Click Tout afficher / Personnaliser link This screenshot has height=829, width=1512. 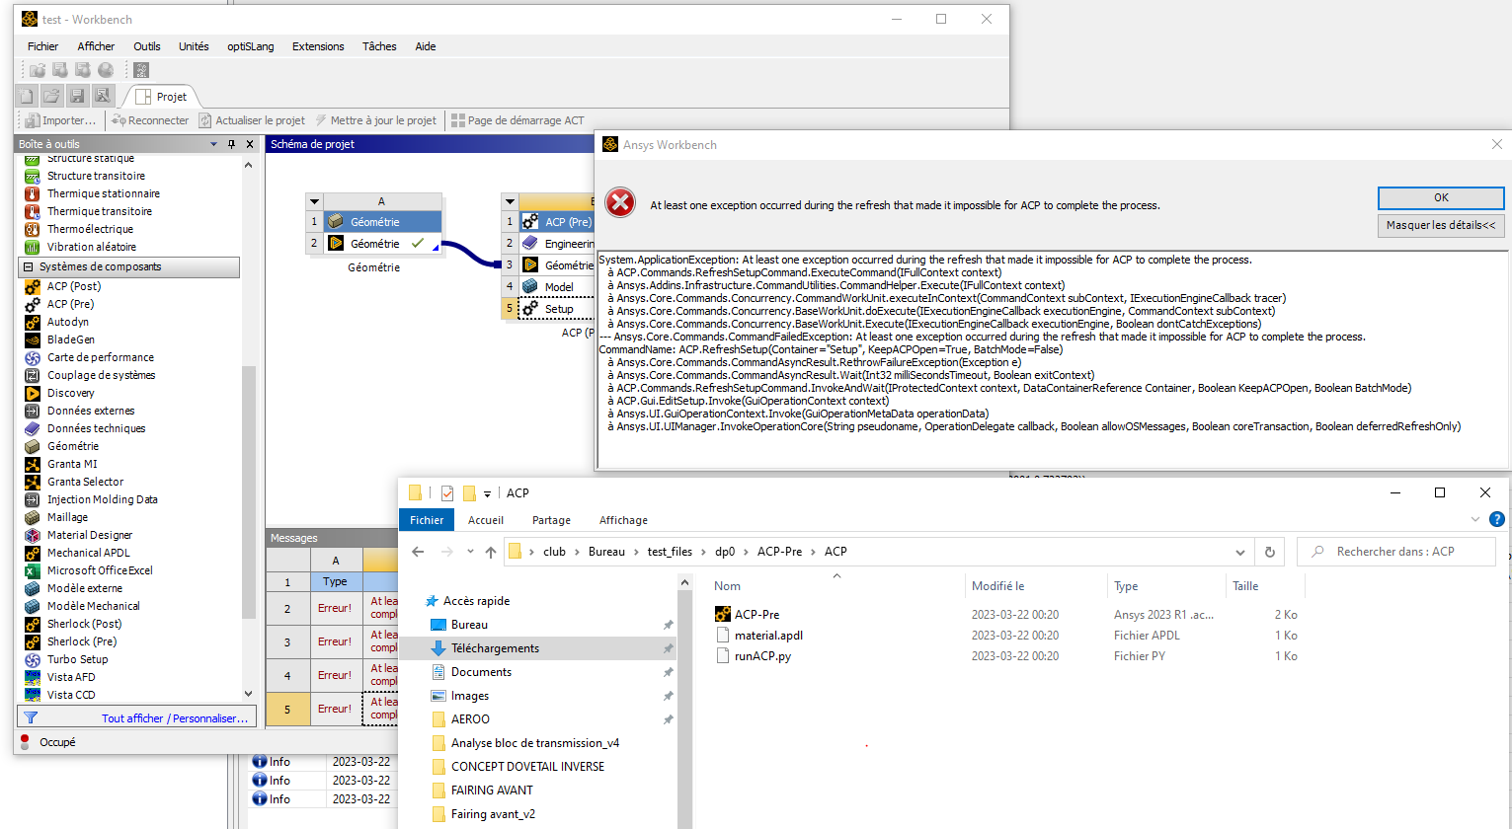[x=175, y=718]
